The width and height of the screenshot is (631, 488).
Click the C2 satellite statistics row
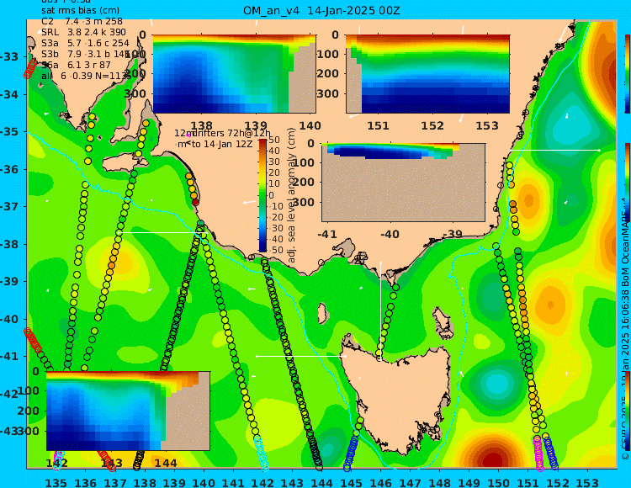82,21
